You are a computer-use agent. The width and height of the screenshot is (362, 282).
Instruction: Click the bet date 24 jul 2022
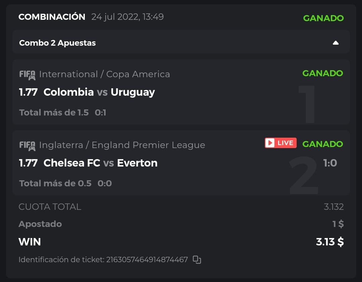pyautogui.click(x=127, y=17)
